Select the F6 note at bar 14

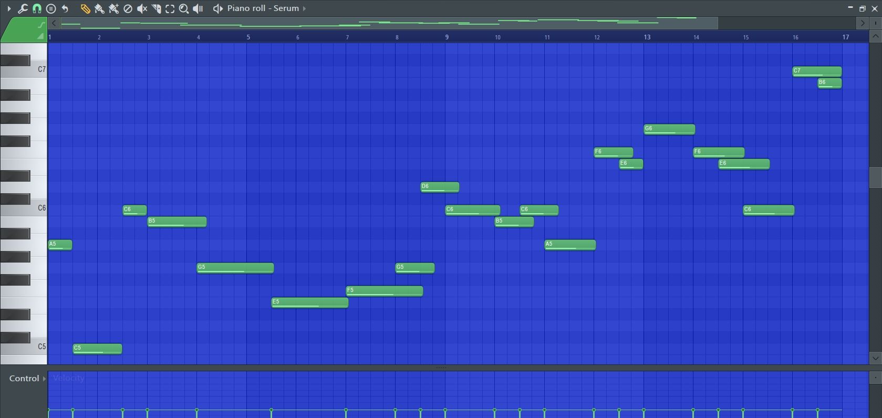[719, 152]
